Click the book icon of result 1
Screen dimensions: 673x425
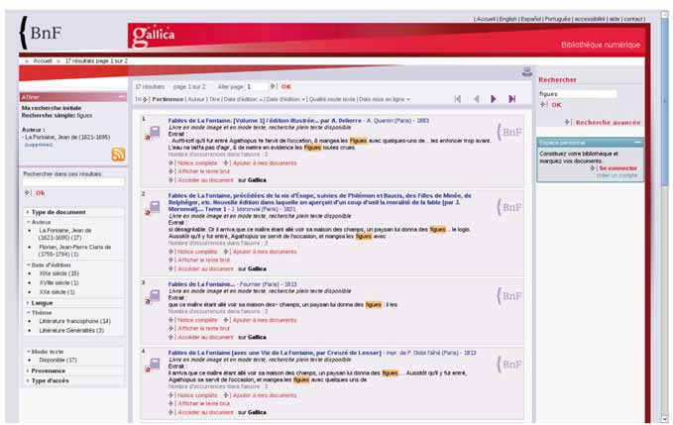pyautogui.click(x=154, y=132)
